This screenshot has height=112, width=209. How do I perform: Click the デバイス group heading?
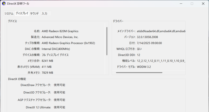[x=12, y=21]
